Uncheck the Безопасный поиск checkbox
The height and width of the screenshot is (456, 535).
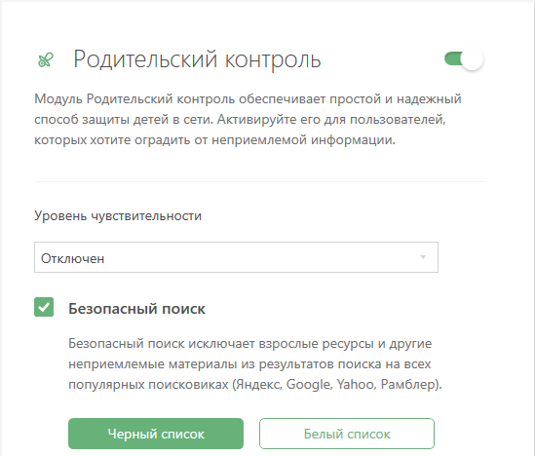[x=44, y=307]
